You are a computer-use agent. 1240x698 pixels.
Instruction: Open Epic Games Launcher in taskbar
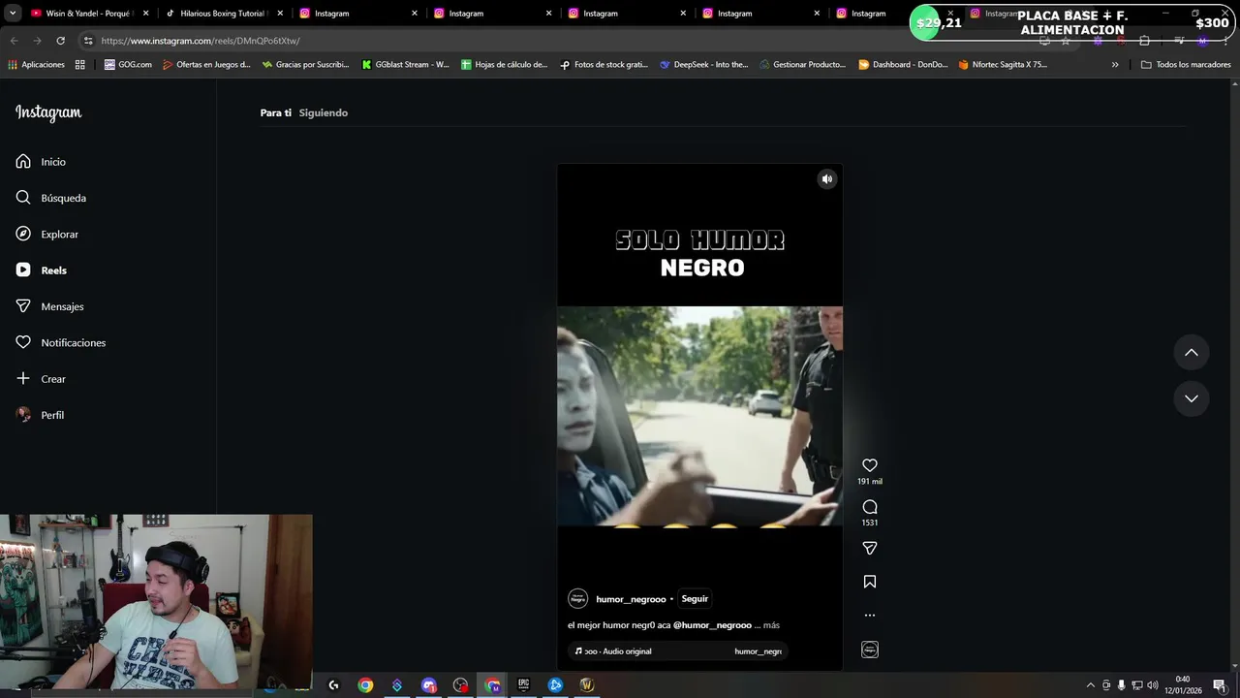pos(524,685)
